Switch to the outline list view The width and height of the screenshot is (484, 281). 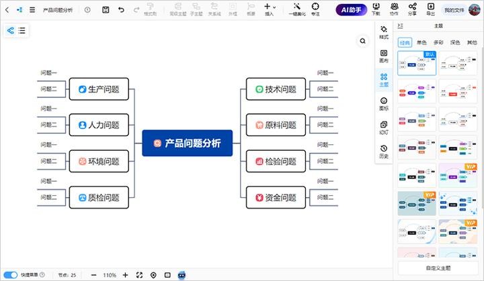22,31
